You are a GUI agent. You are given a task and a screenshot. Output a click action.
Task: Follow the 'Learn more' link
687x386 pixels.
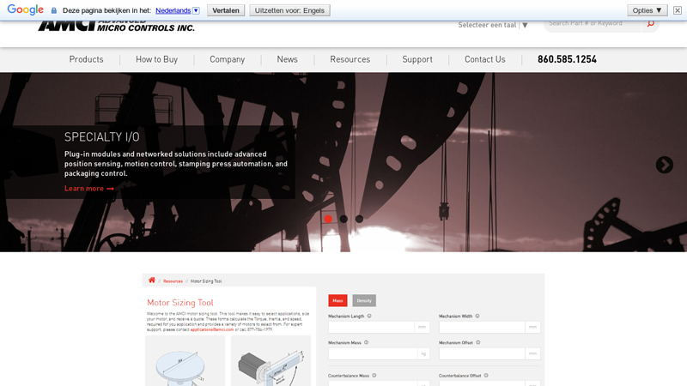point(89,189)
